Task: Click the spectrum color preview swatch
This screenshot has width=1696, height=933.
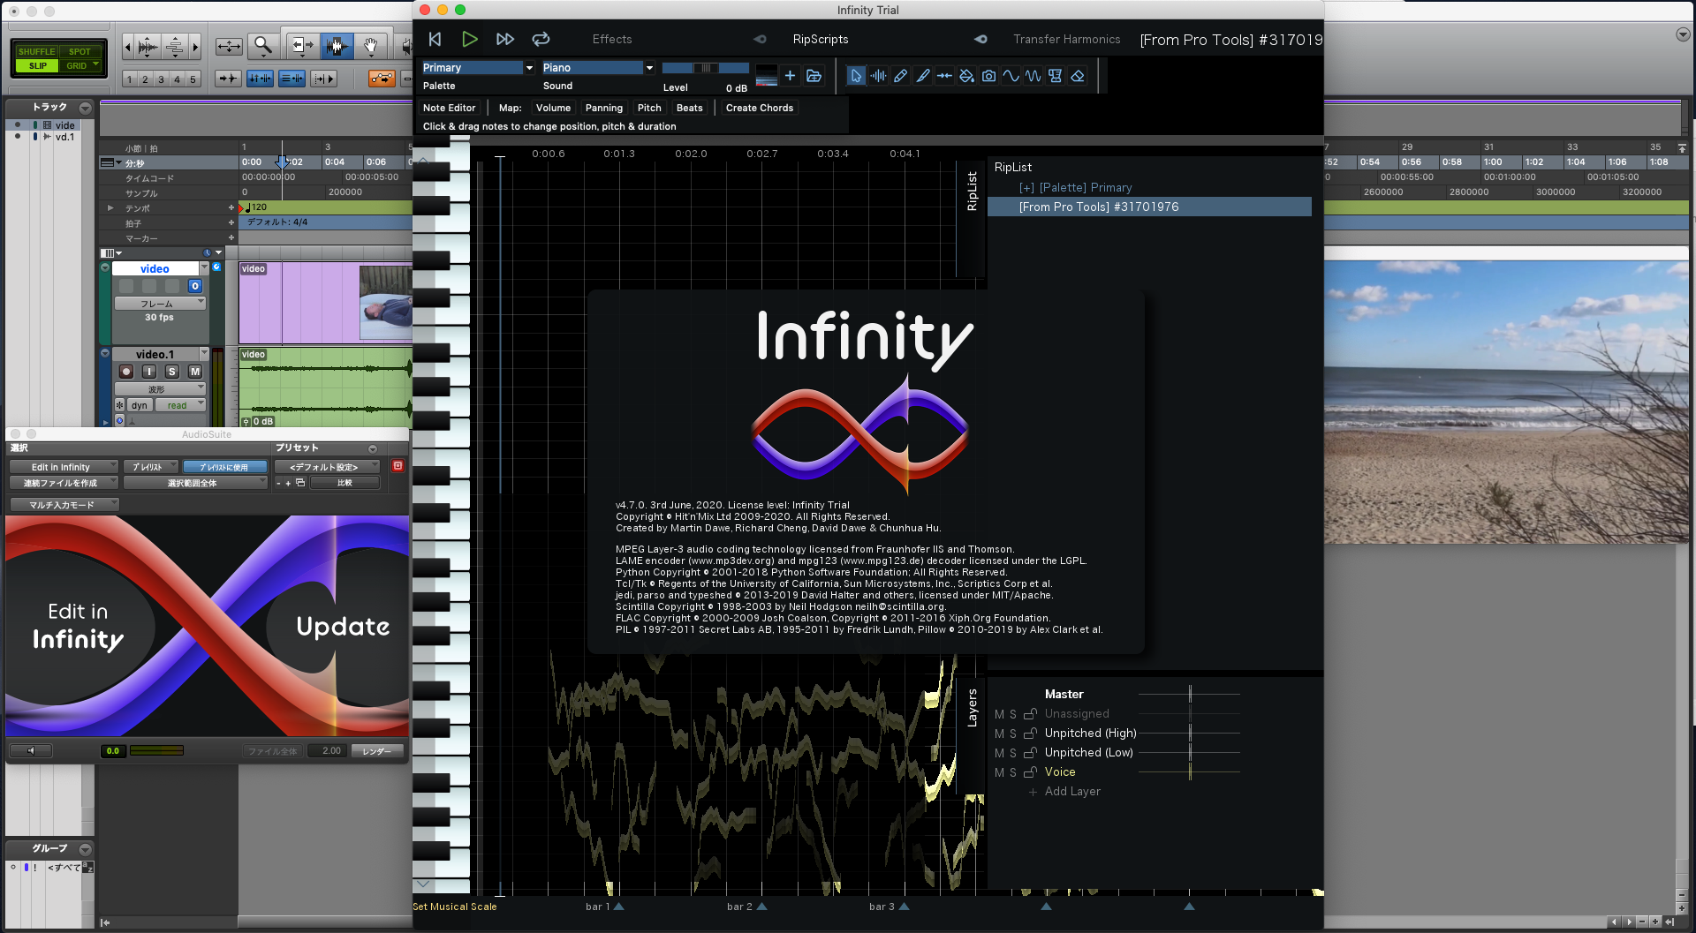Action: 766,75
